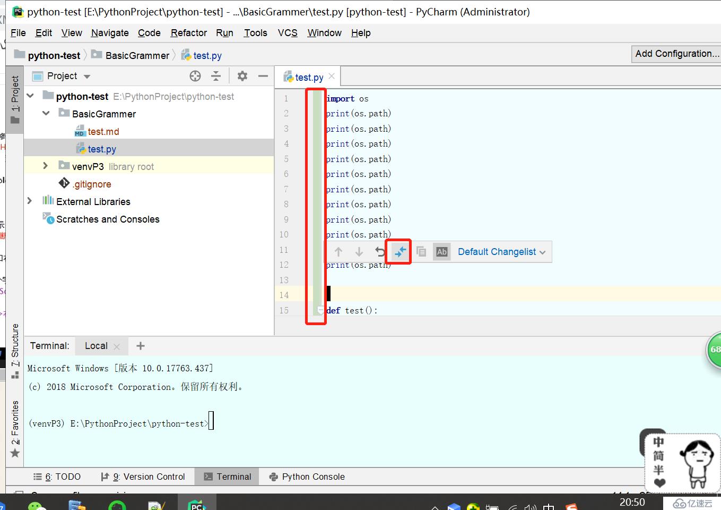Close the test.py editor tab
721x510 pixels.
coord(332,76)
